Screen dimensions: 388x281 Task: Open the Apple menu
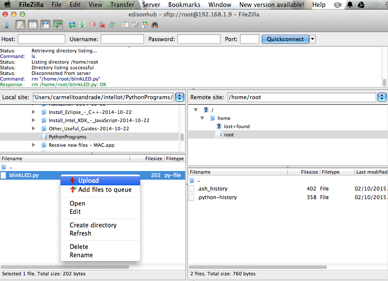pos(8,4)
